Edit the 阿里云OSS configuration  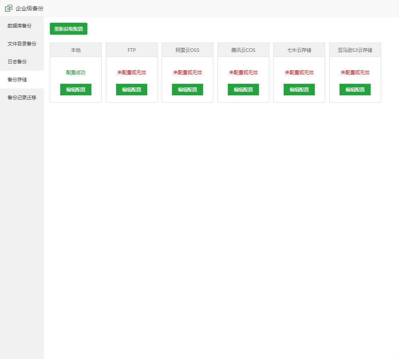188,90
